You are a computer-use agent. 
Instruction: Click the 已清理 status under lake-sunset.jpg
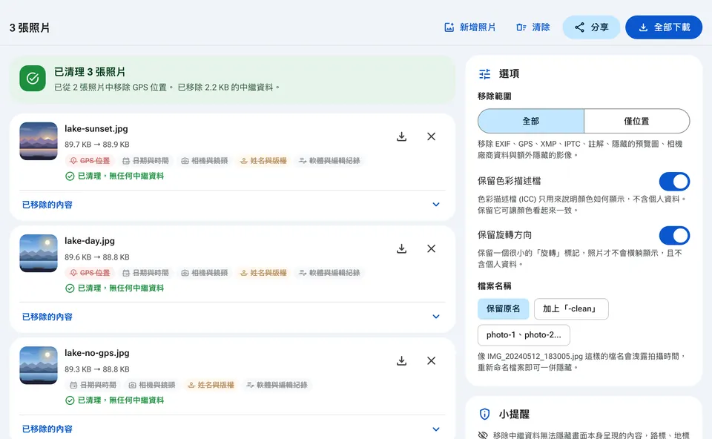pos(115,176)
